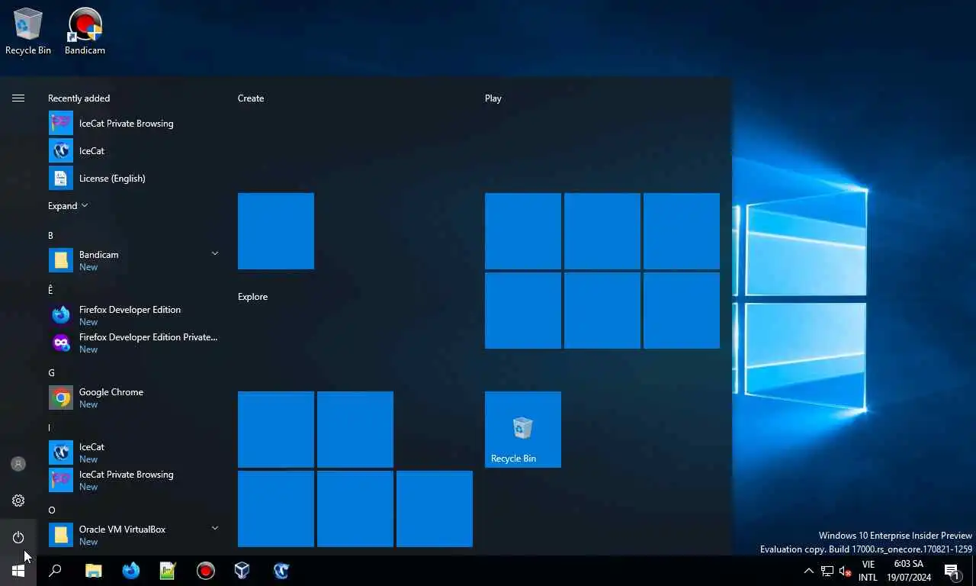Image resolution: width=976 pixels, height=586 pixels.
Task: Open Settings gear in Start menu
Action: pyautogui.click(x=18, y=501)
